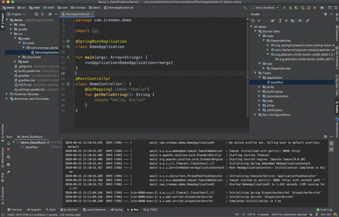Select the bootRun task in the Gradle tree
339x217 pixels.
(x=277, y=82)
